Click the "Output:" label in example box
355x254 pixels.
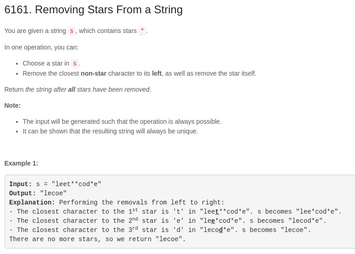pyautogui.click(x=22, y=193)
